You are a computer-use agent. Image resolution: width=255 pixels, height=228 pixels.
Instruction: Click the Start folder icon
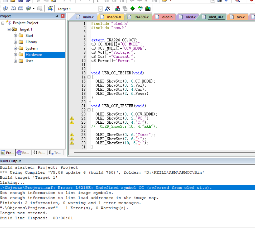[x=21, y=35]
